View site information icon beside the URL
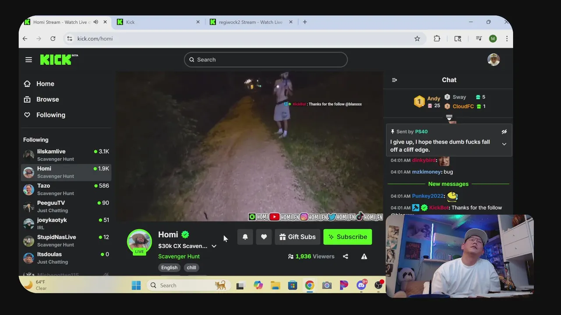This screenshot has width=561, height=315. [x=69, y=38]
